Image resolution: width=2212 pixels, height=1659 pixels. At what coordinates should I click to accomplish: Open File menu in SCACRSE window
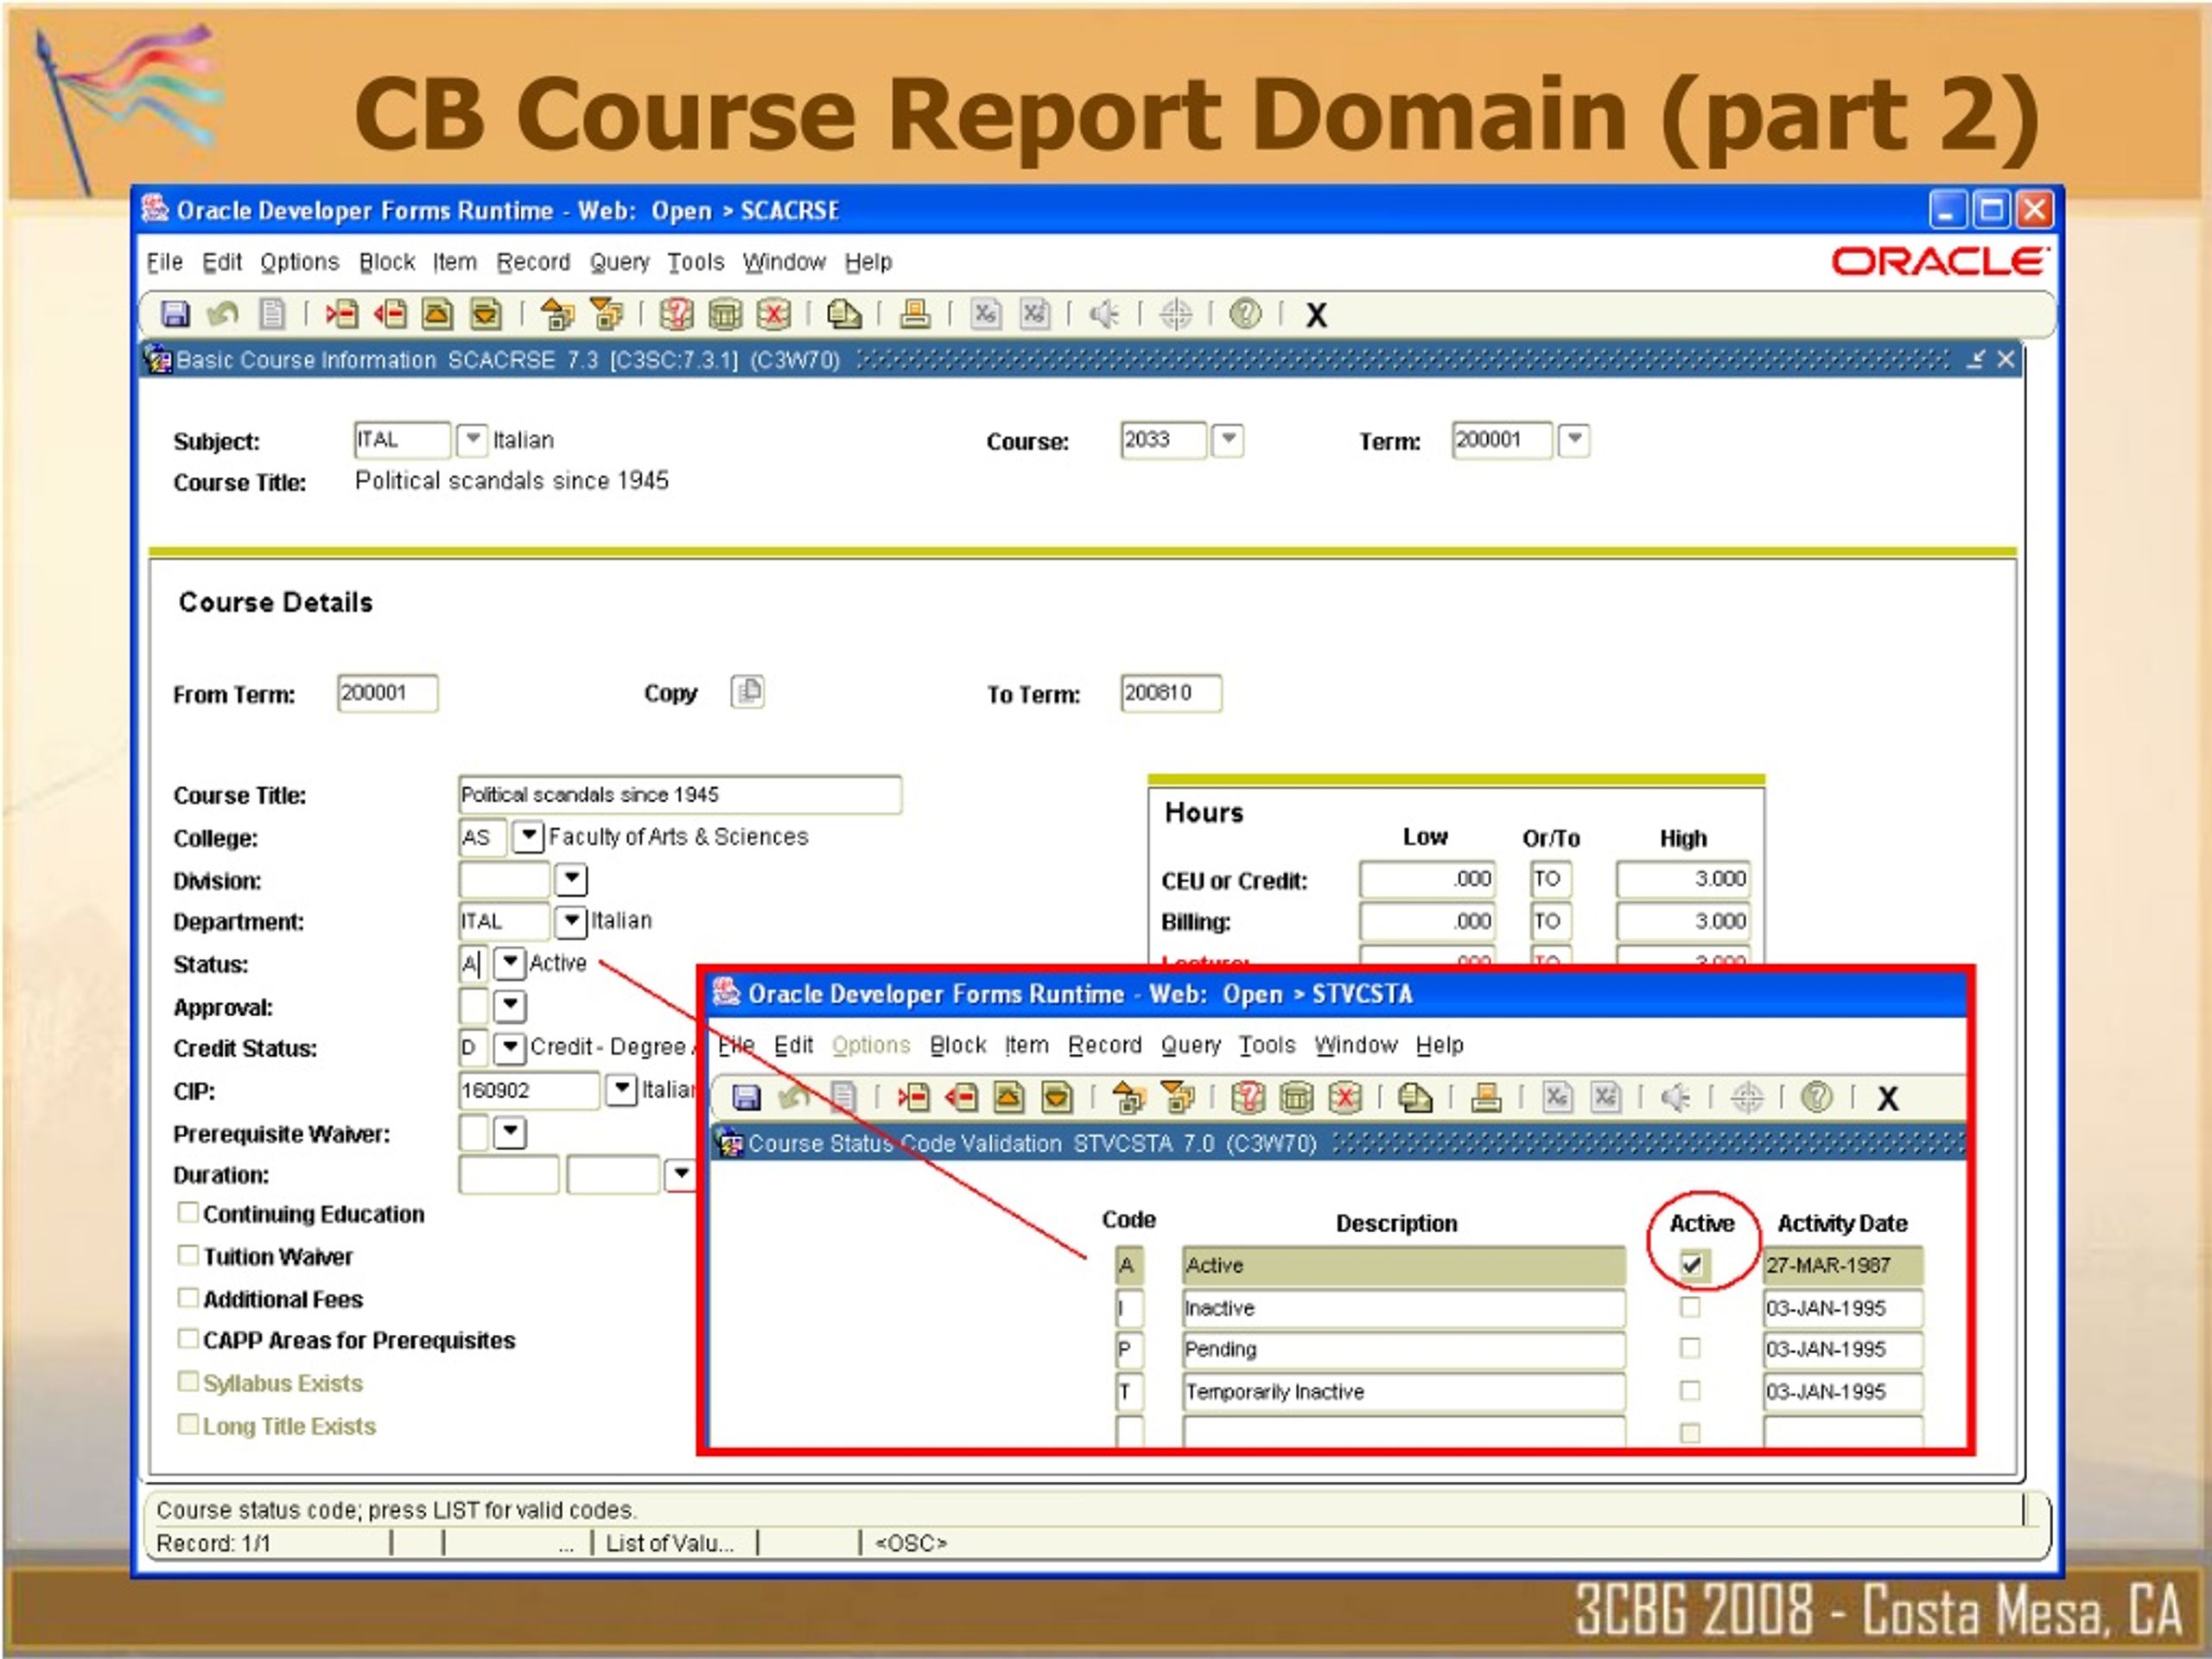pyautogui.click(x=165, y=262)
